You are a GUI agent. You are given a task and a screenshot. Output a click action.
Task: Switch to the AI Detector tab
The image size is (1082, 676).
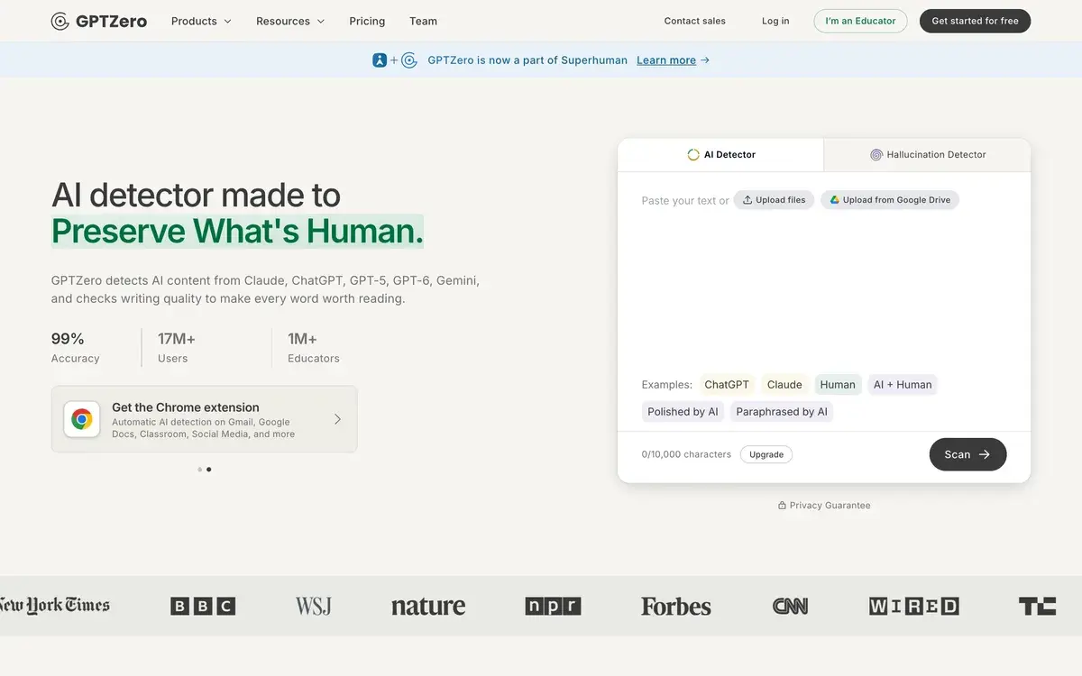pyautogui.click(x=720, y=155)
